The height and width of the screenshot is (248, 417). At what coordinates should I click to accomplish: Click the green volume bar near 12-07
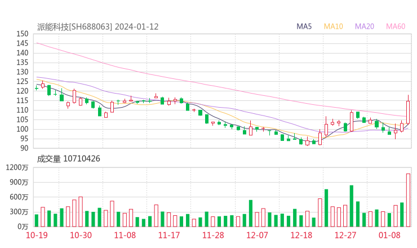tap(251, 213)
